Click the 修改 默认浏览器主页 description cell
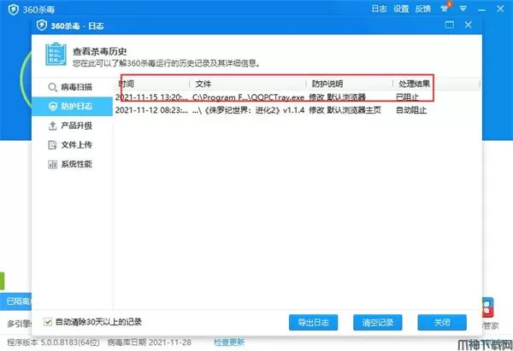This screenshot has width=513, height=351. 345,110
